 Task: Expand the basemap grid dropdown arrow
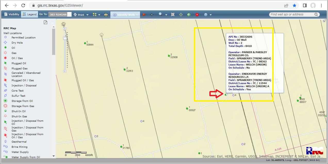coord(99,15)
